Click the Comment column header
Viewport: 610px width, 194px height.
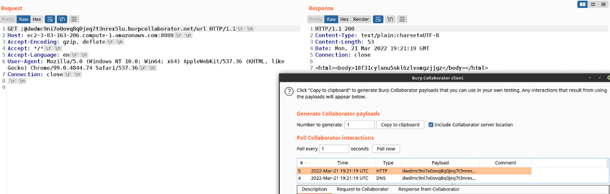[x=505, y=163]
